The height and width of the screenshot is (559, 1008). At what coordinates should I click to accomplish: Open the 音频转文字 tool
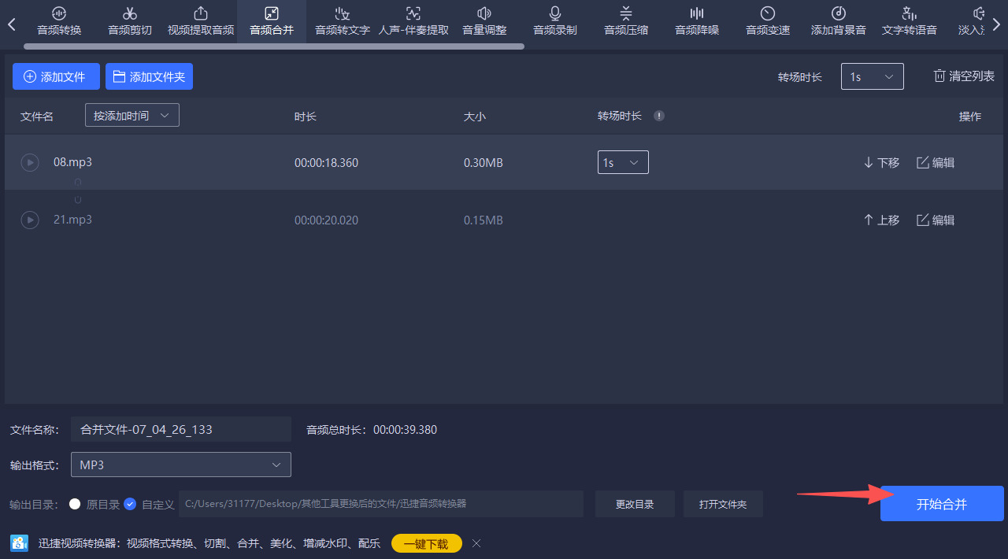coord(343,21)
